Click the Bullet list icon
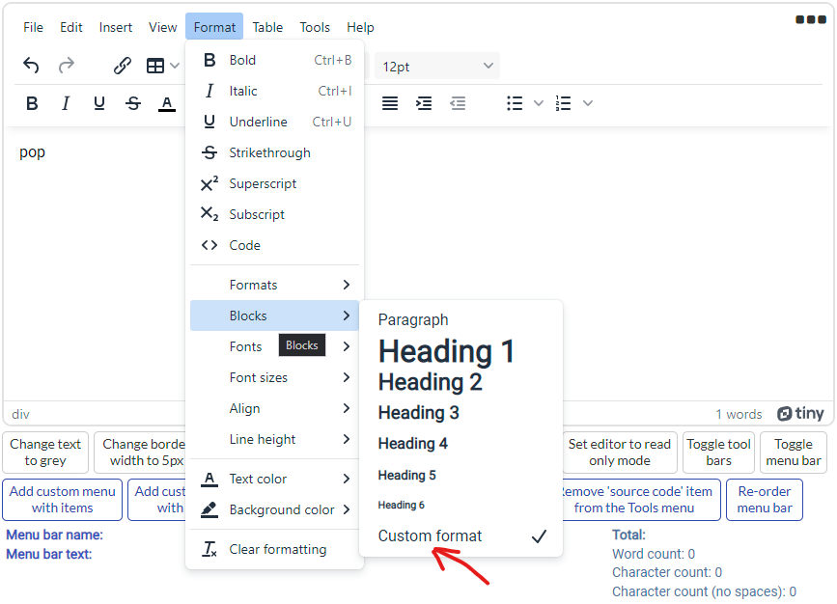Viewport: 837px width, 604px height. point(515,103)
